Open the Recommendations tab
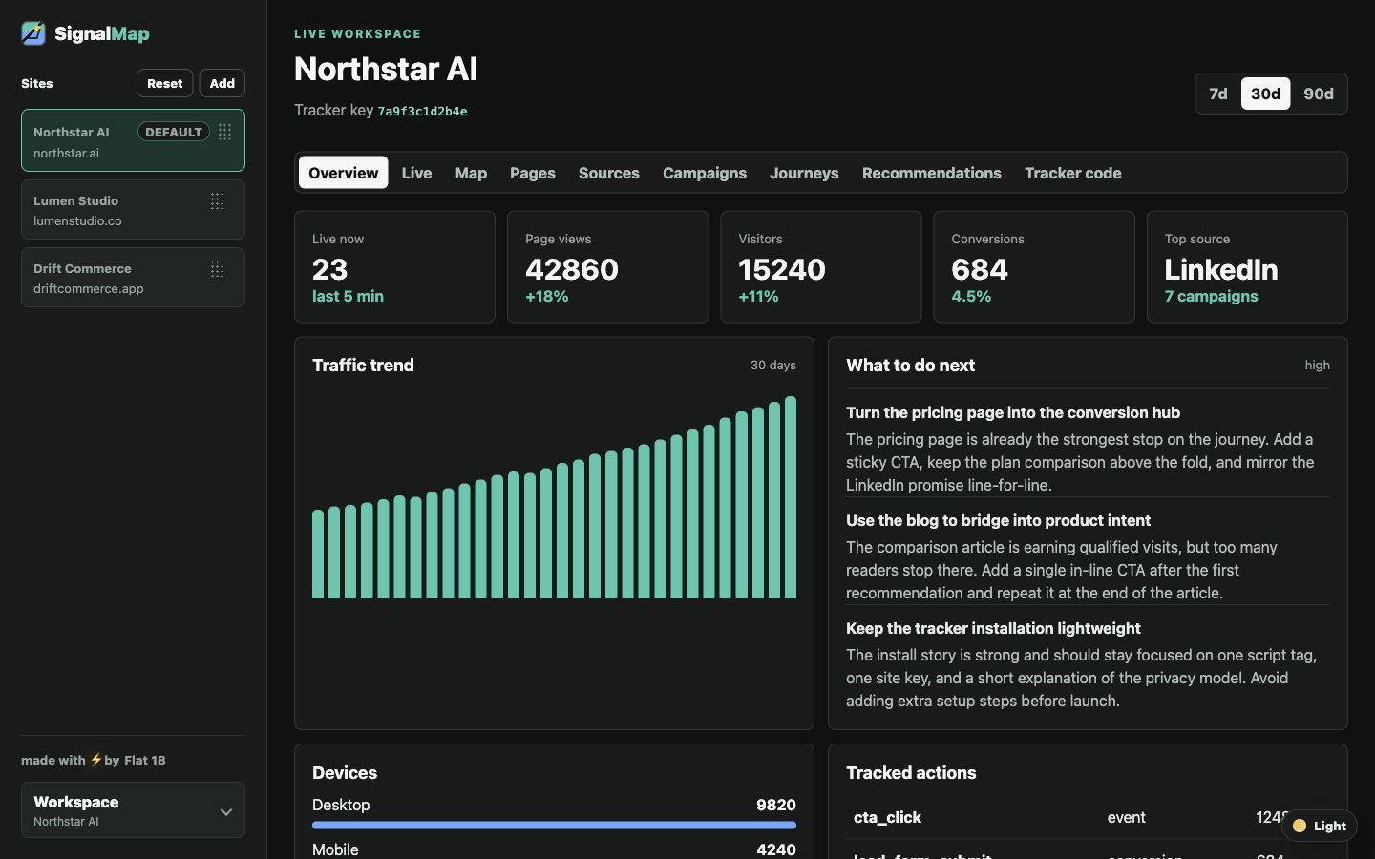This screenshot has height=859, width=1375. pyautogui.click(x=932, y=173)
